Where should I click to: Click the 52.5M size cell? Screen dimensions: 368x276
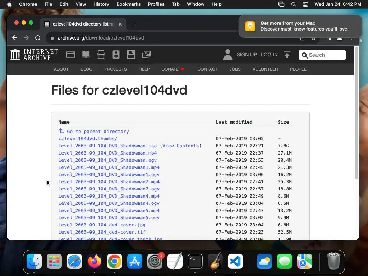pyautogui.click(x=285, y=232)
